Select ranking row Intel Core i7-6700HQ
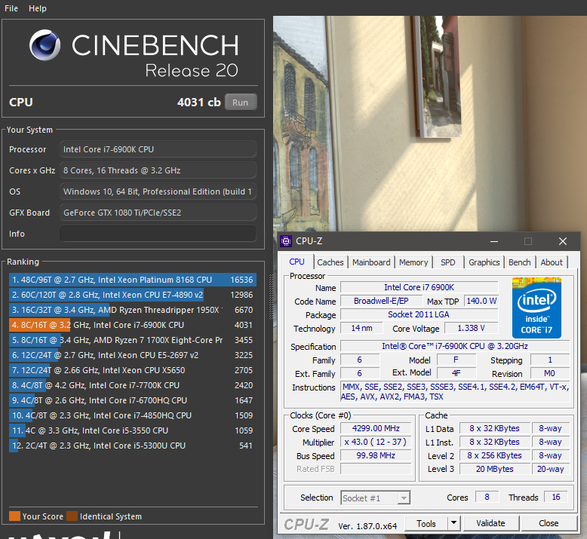This screenshot has height=539, width=587. pos(133,400)
